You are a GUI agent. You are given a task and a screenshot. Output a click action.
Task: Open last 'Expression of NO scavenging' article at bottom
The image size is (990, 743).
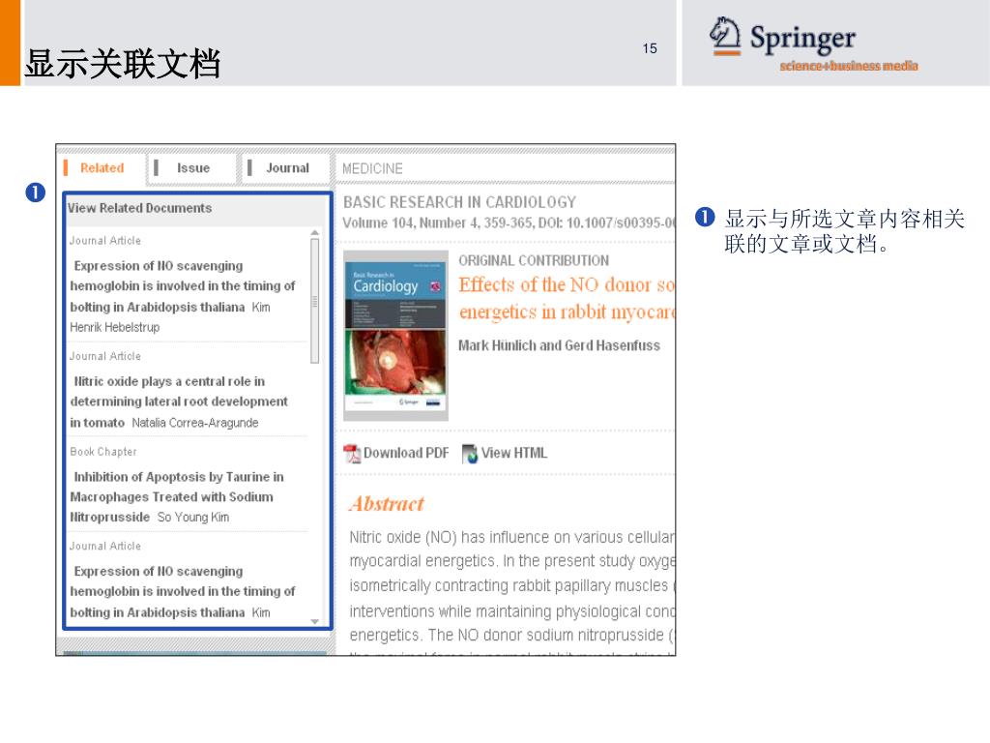point(183,591)
